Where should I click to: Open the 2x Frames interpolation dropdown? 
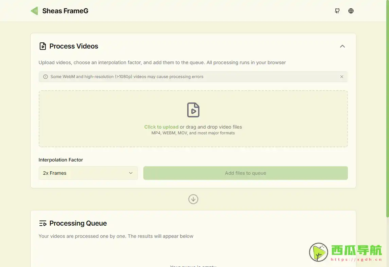88,173
